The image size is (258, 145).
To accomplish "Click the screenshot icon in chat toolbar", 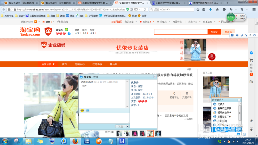I will tap(88, 110).
